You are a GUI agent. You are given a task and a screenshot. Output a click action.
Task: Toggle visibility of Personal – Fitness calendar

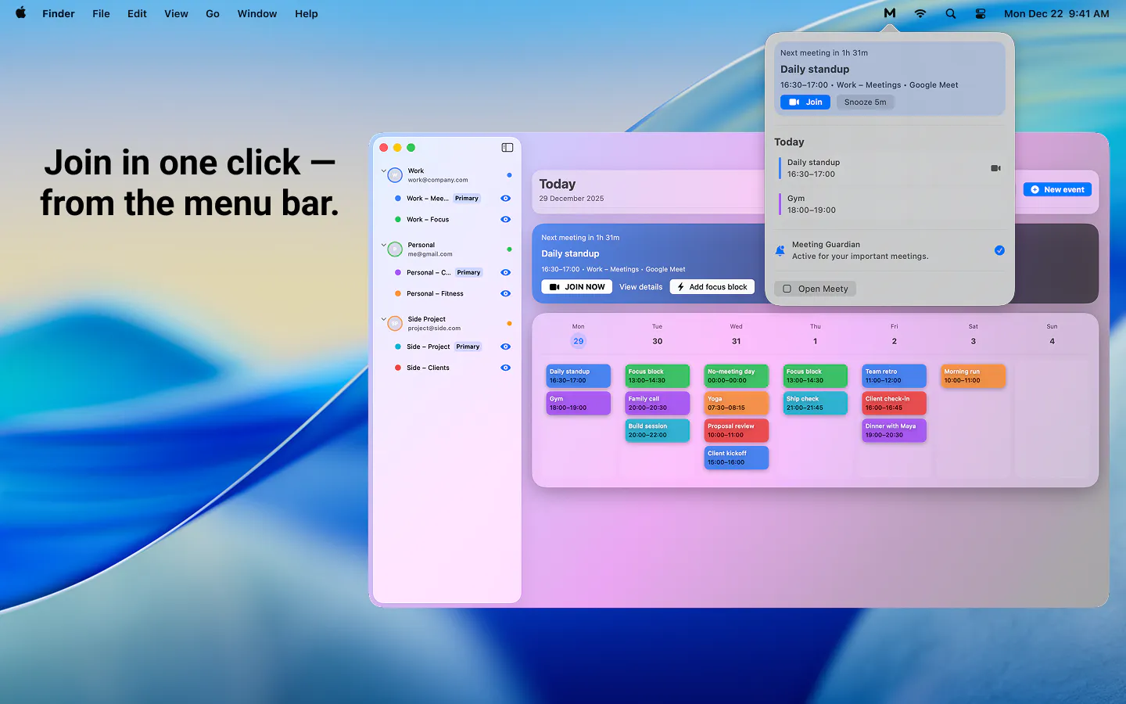(x=505, y=294)
